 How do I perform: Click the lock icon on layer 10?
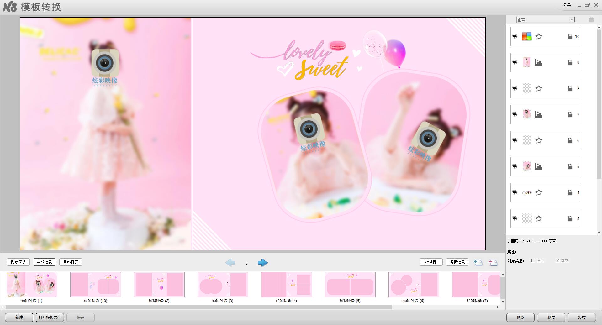coord(569,36)
